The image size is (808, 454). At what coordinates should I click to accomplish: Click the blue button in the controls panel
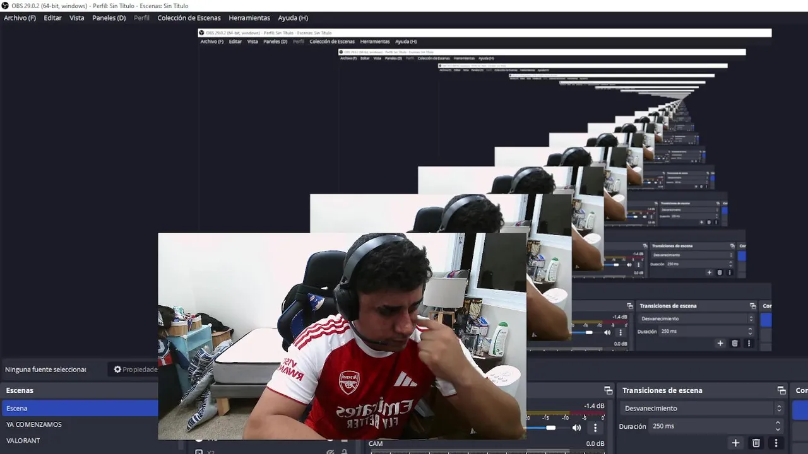click(800, 410)
